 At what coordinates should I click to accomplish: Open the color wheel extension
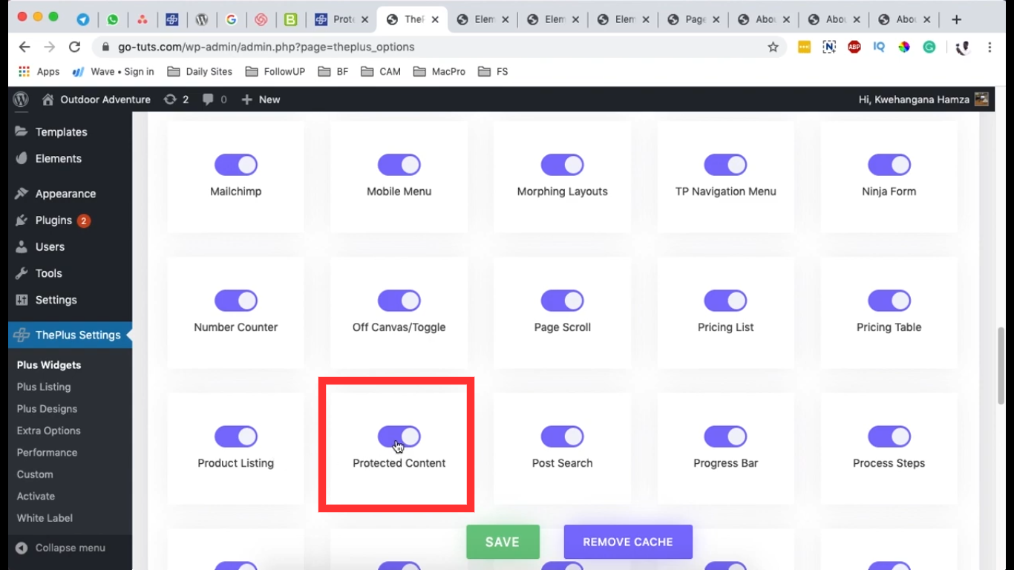pos(904,47)
